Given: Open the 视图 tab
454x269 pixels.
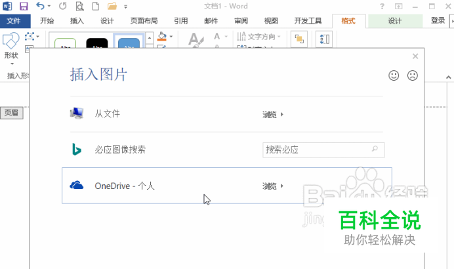Looking at the screenshot, I should point(271,21).
